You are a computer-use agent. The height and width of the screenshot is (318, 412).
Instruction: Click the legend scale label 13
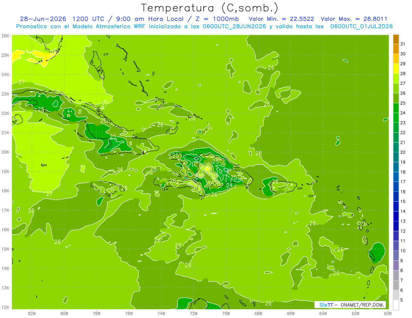pos(403,221)
